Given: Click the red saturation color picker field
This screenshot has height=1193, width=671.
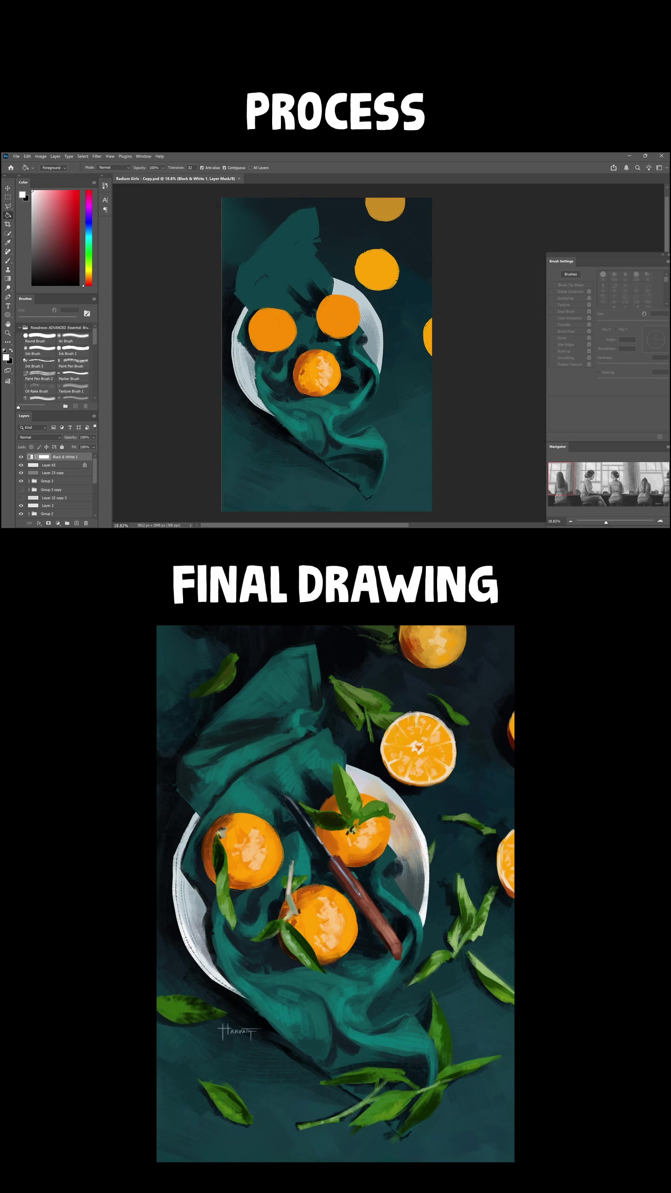Looking at the screenshot, I should [55, 238].
